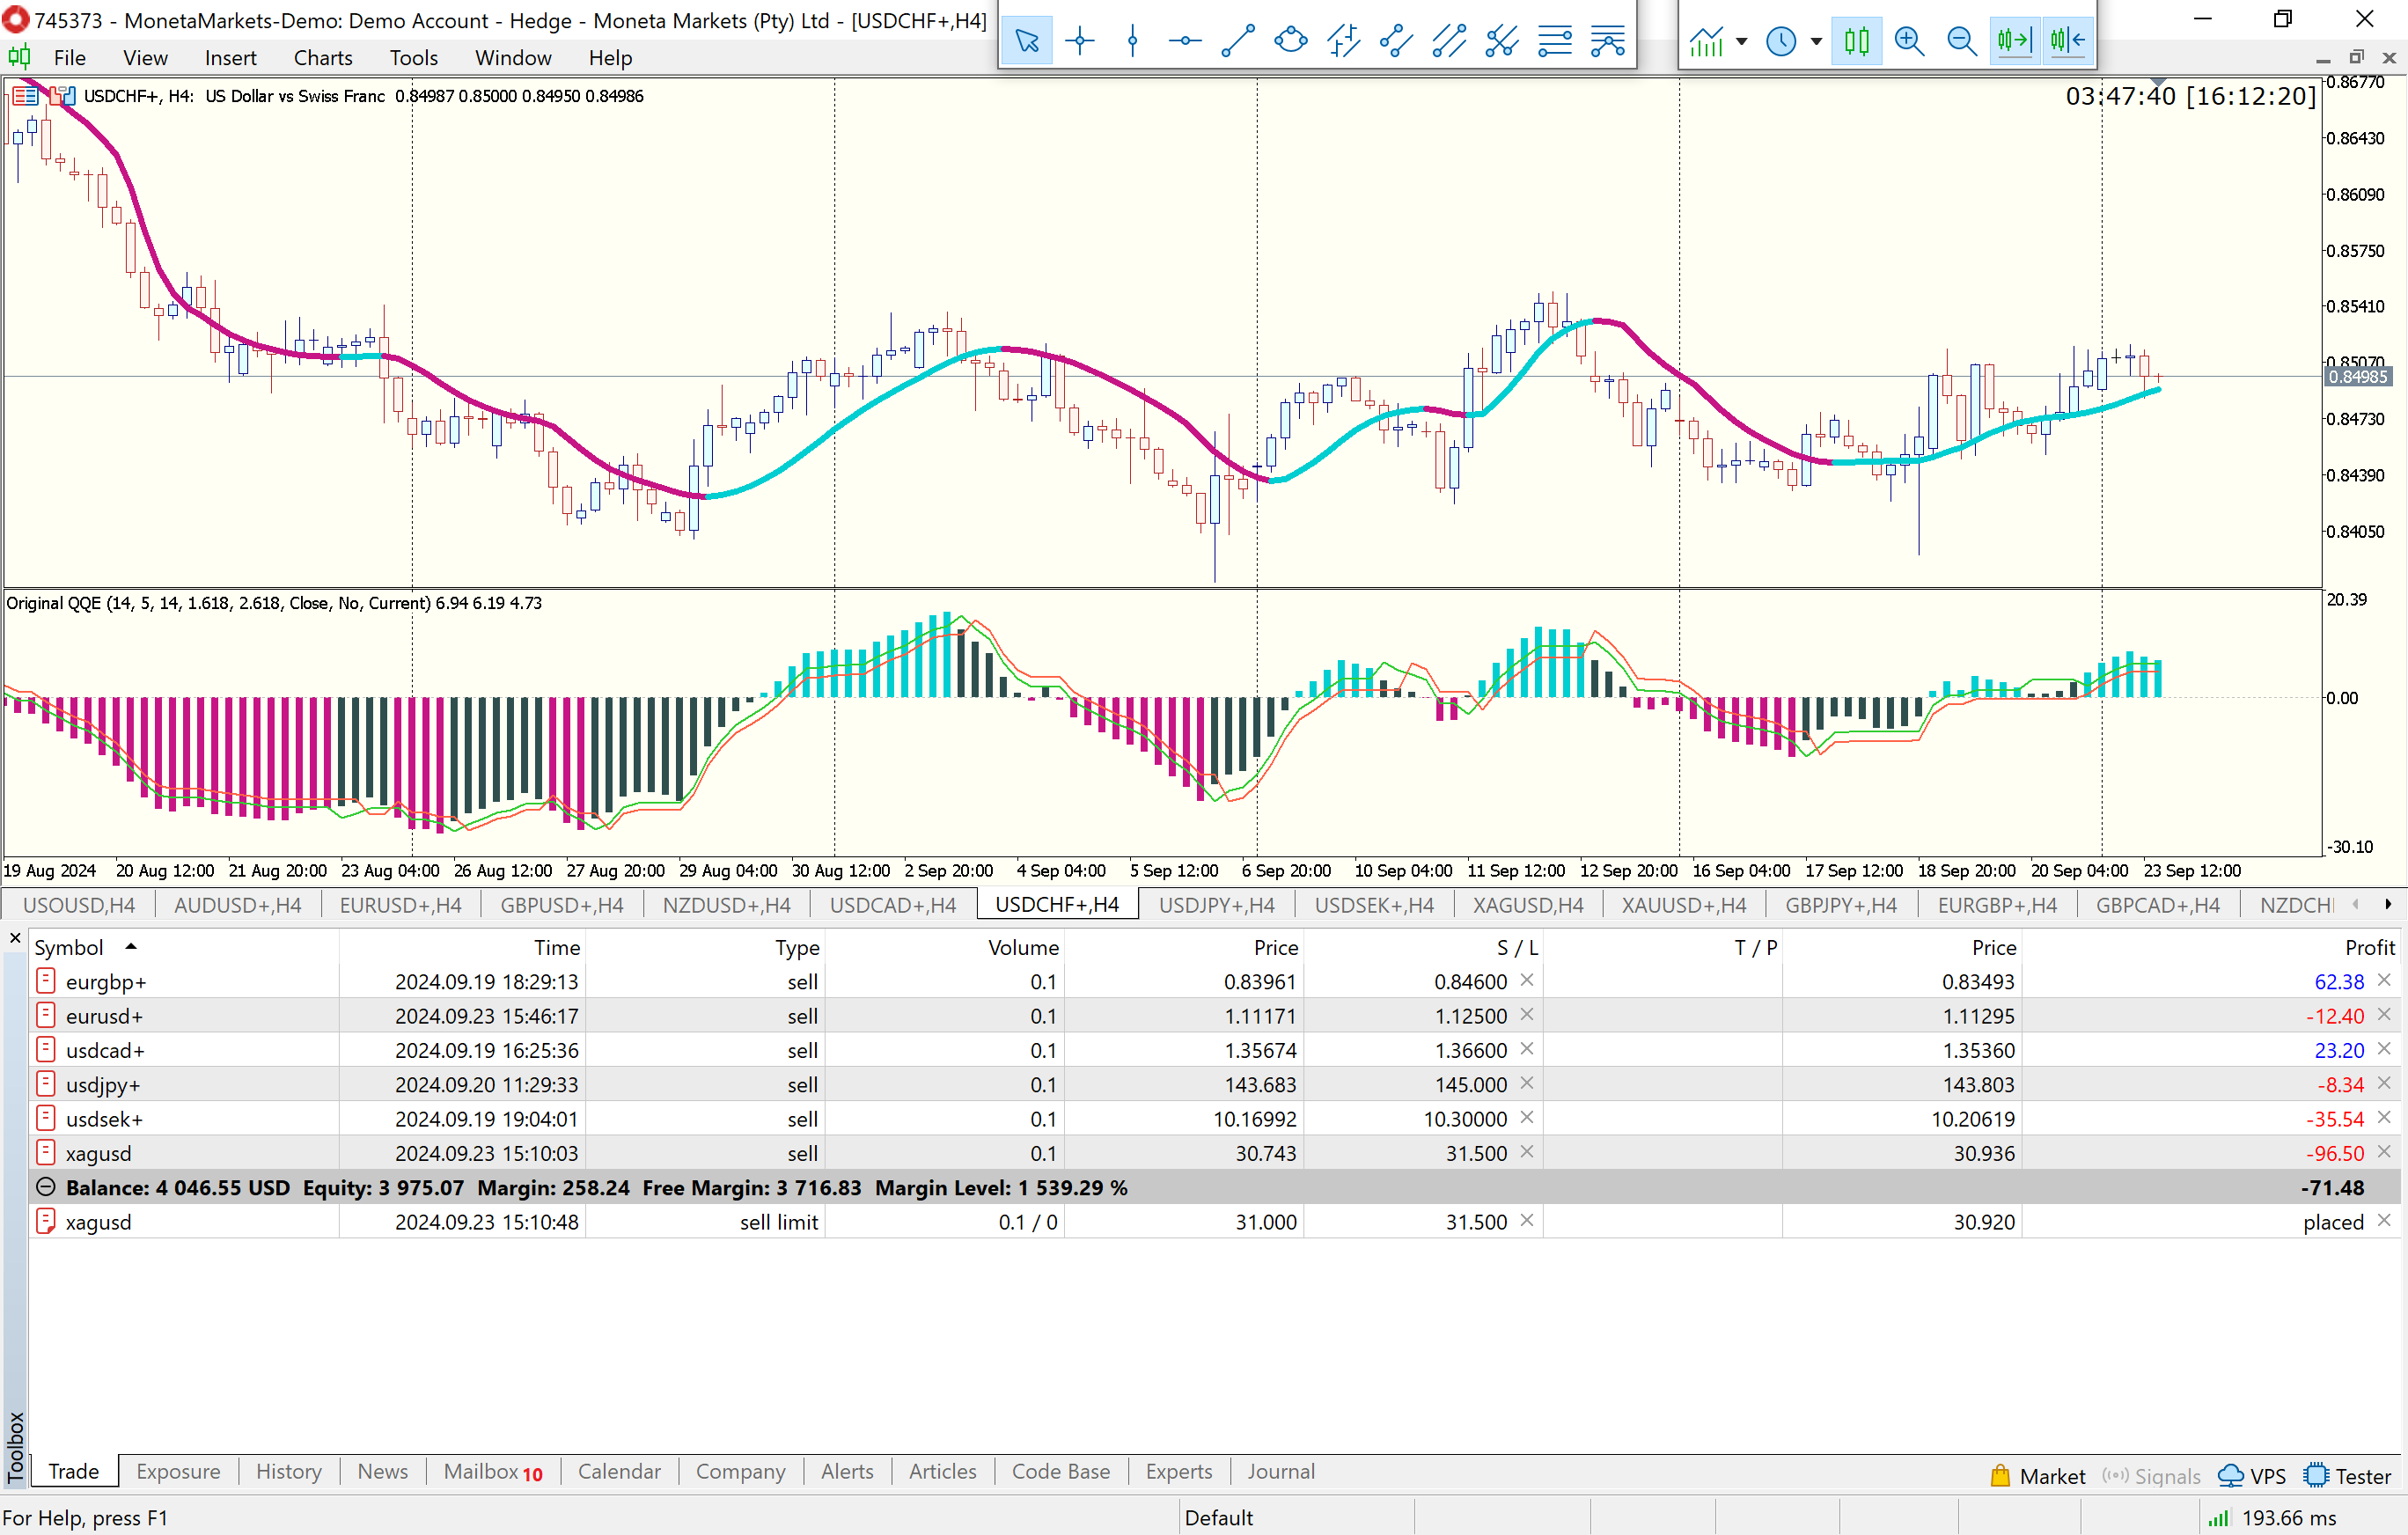Viewport: 2408px width, 1535px height.
Task: Select the crosshair tool
Action: coord(1079,41)
